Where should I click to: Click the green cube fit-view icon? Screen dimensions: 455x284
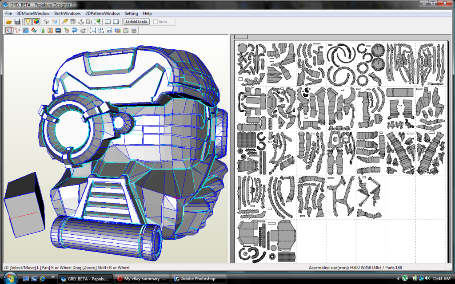coord(98,22)
